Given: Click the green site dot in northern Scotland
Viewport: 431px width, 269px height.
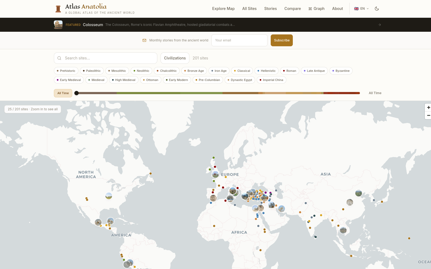Looking at the screenshot, I should [214, 158].
